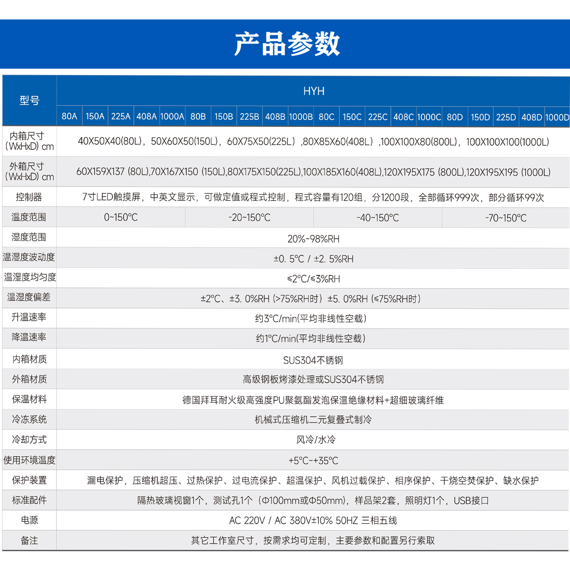Click the 高级钢板烤漆处理 outer material value
The image size is (570, 561).
click(x=313, y=379)
